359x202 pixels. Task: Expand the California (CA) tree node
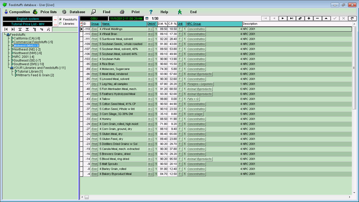pos(12,38)
